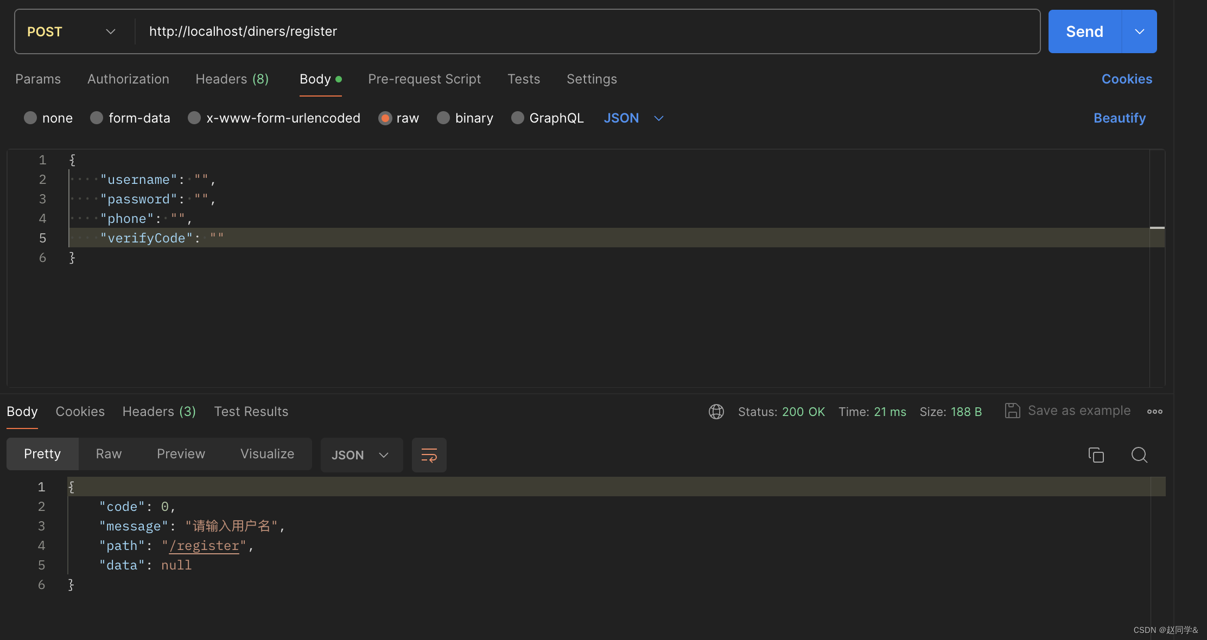Click the response copy icon
This screenshot has height=640, width=1207.
tap(1096, 455)
